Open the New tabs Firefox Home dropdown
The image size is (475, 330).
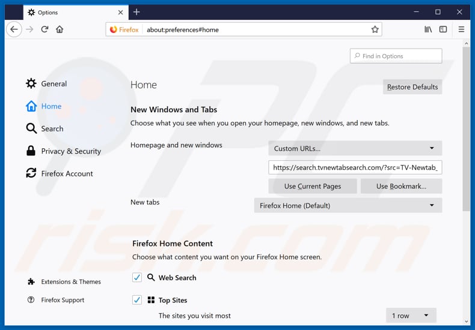(x=348, y=205)
